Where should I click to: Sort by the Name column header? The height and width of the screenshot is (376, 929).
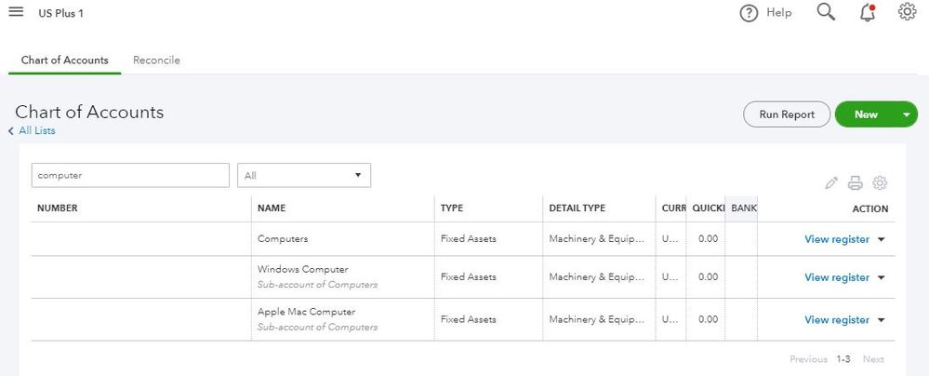click(x=272, y=208)
